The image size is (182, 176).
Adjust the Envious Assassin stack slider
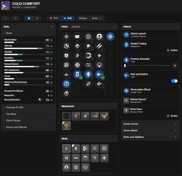(147, 66)
